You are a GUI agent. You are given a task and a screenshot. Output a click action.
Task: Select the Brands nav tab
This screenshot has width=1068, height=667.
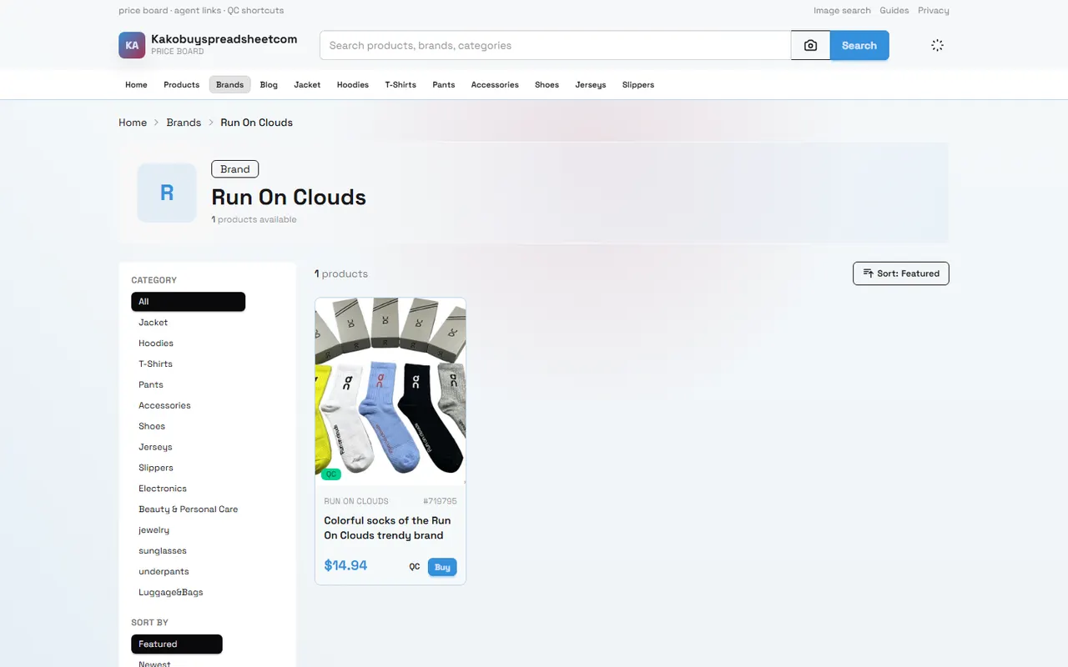click(x=229, y=84)
